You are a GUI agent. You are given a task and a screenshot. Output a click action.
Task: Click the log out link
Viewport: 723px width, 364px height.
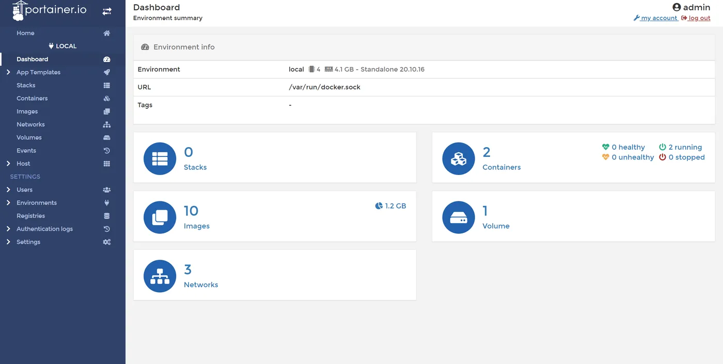point(696,18)
